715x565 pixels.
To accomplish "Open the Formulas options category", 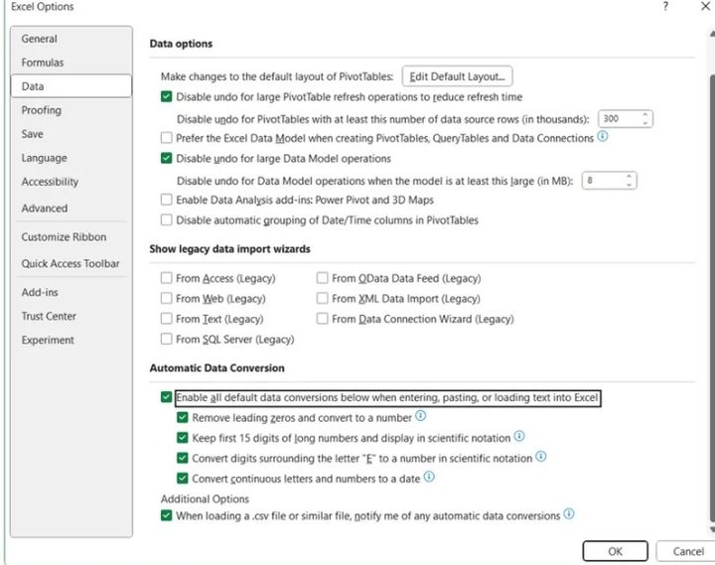I will click(x=43, y=63).
